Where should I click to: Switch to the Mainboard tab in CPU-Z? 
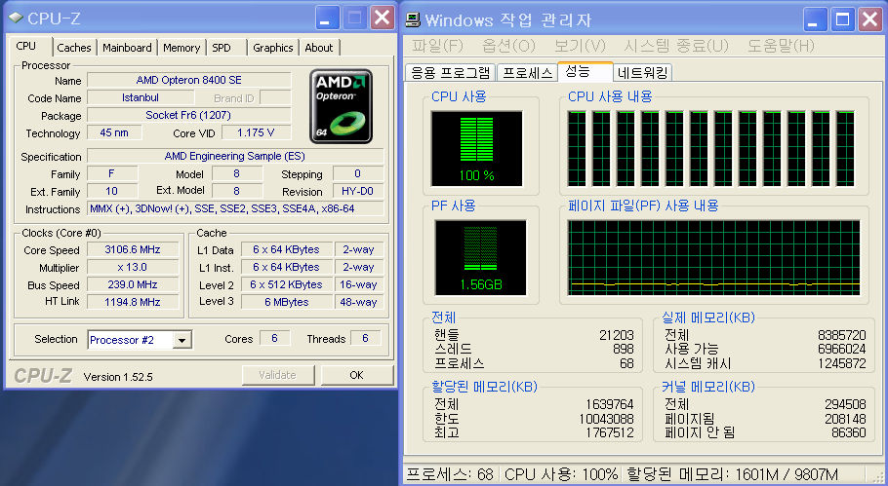(x=127, y=48)
